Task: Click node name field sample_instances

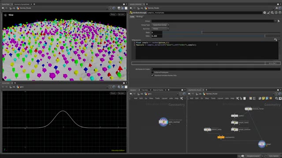Action: click(204, 13)
